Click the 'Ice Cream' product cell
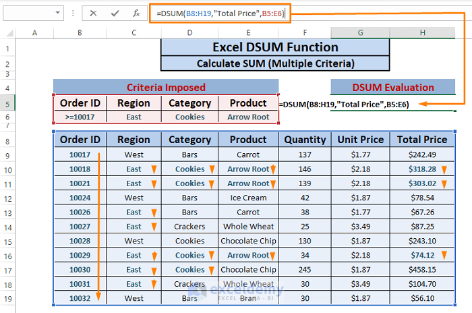 [x=248, y=198]
